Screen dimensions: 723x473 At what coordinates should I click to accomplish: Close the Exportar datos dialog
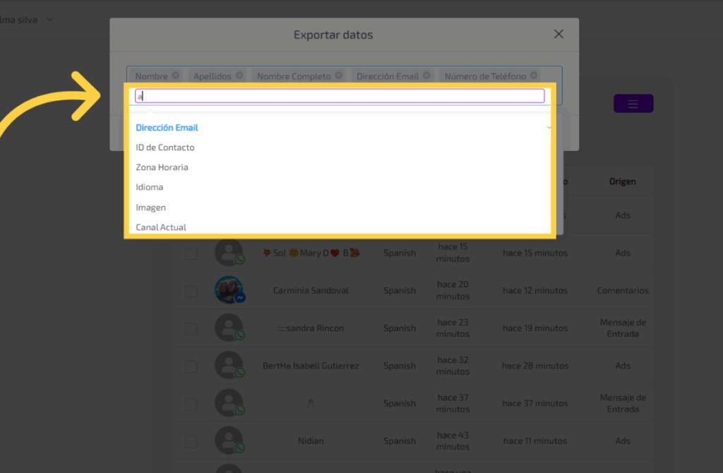coord(558,34)
